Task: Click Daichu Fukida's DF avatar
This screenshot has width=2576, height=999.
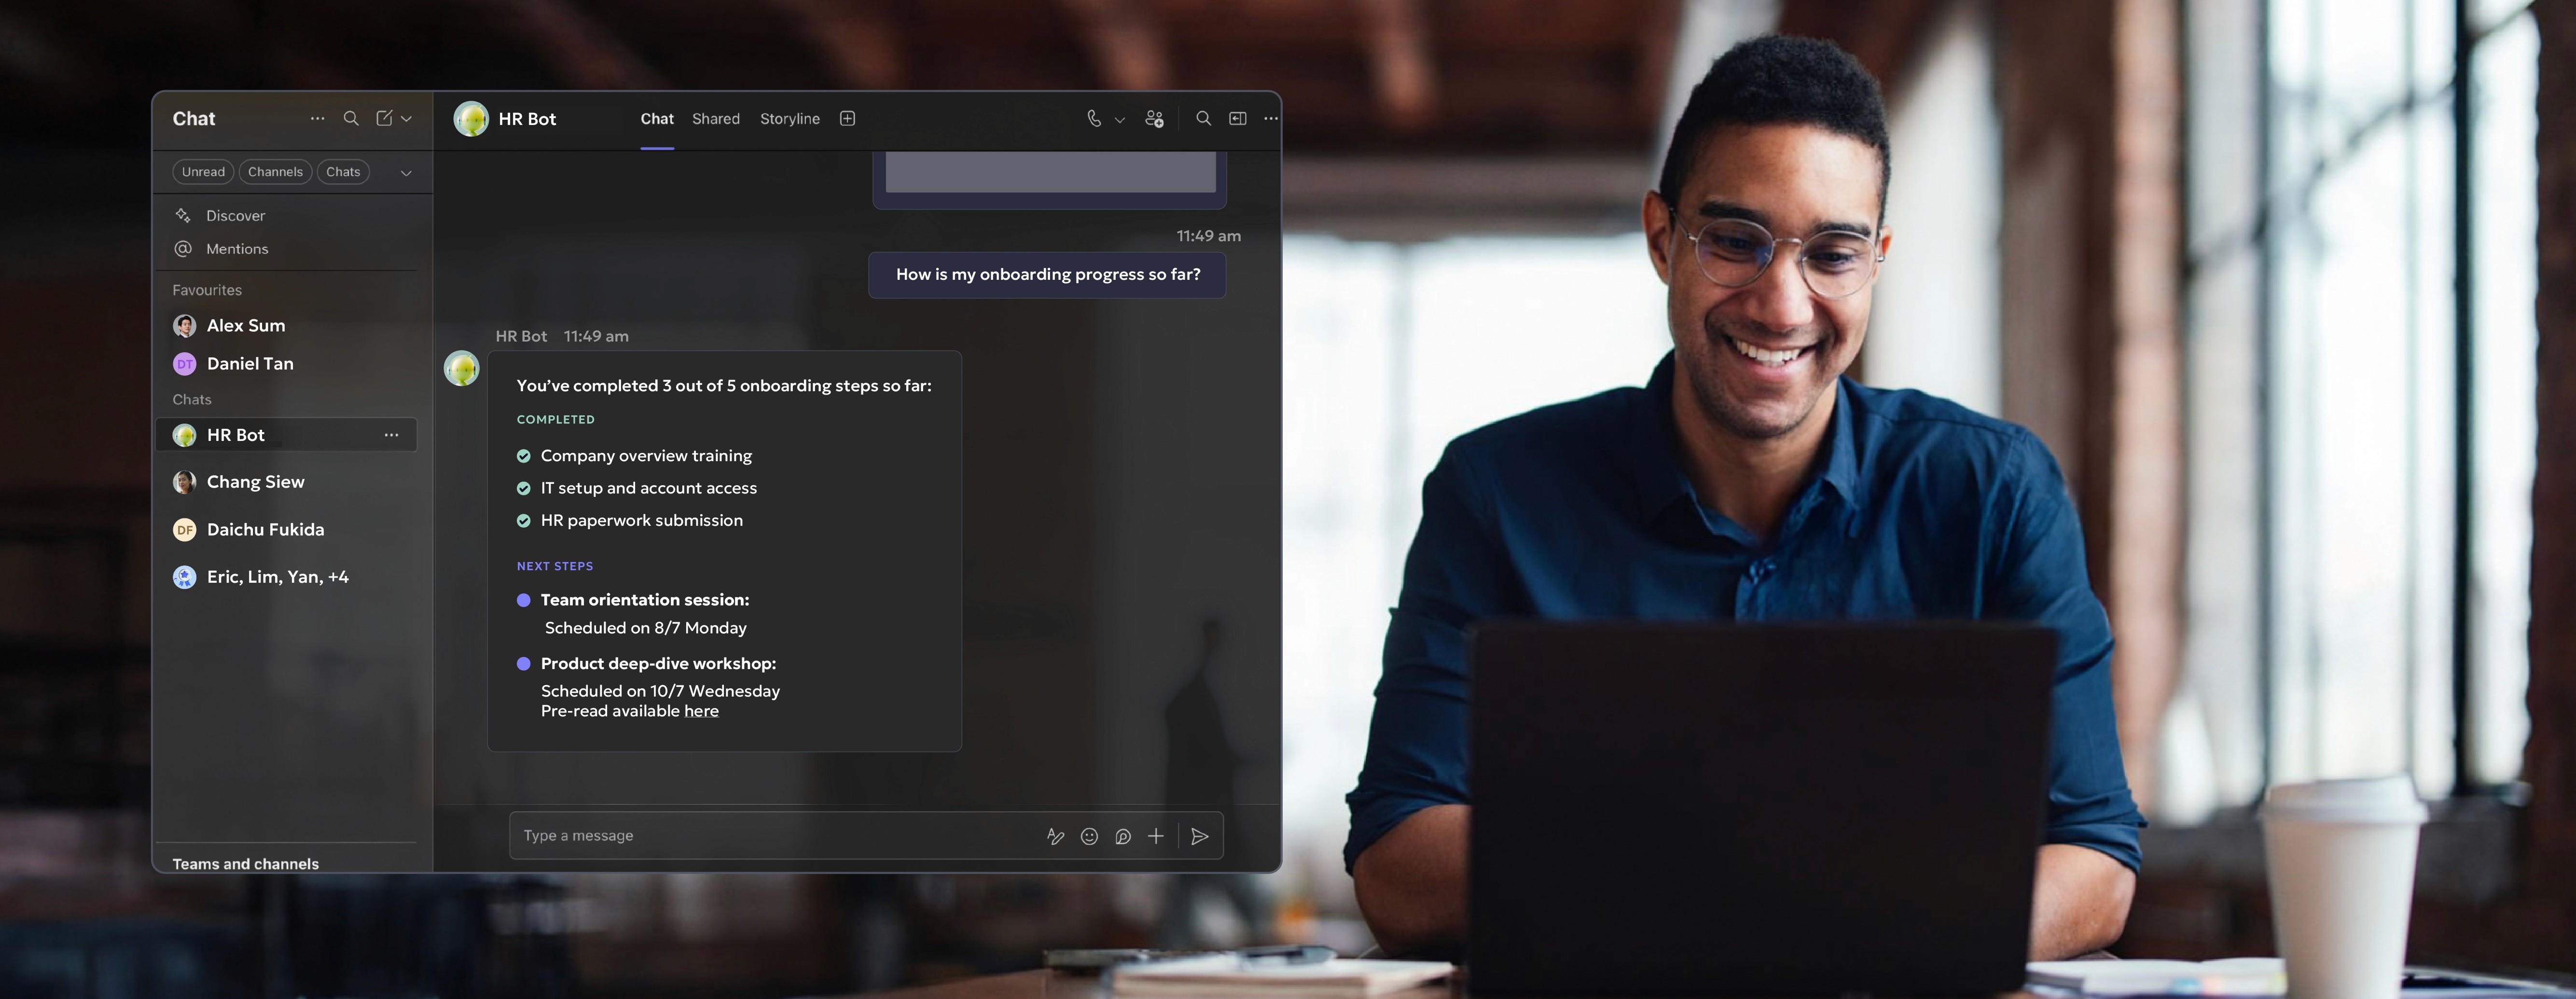Action: click(x=185, y=530)
